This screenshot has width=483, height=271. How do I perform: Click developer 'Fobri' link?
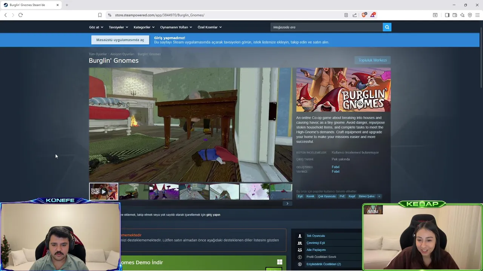[335, 167]
